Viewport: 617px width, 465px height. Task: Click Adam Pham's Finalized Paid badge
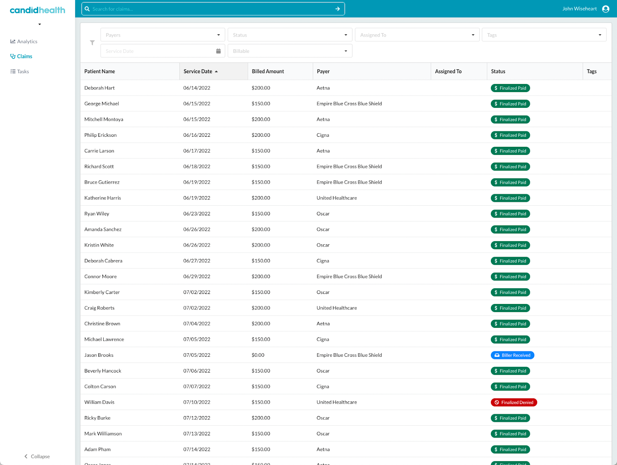[x=510, y=450]
